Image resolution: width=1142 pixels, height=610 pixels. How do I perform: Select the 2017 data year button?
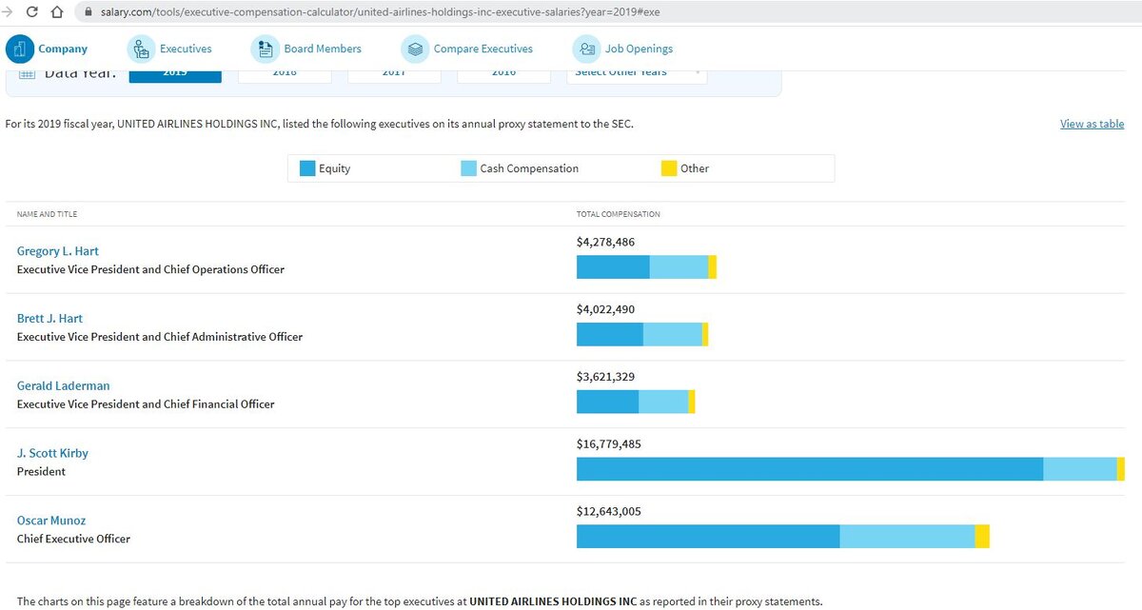tap(394, 76)
